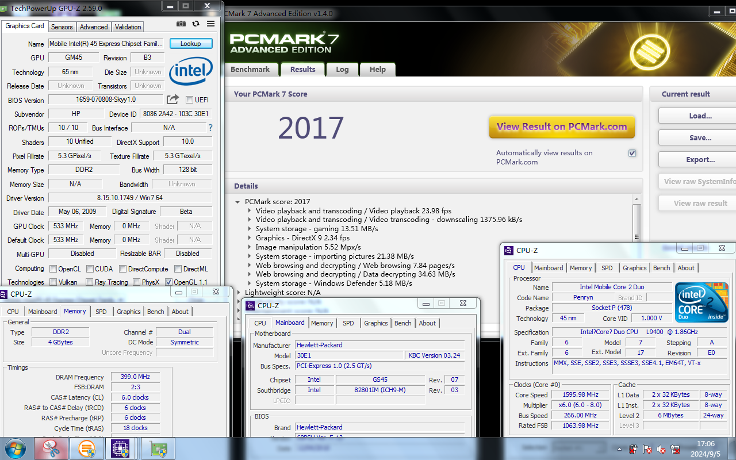Collapse the PCMark score: 2017 tree node
The height and width of the screenshot is (460, 736).
238,202
